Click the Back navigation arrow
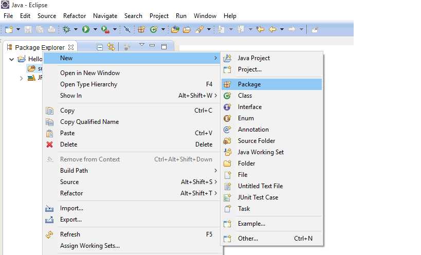 (272, 29)
